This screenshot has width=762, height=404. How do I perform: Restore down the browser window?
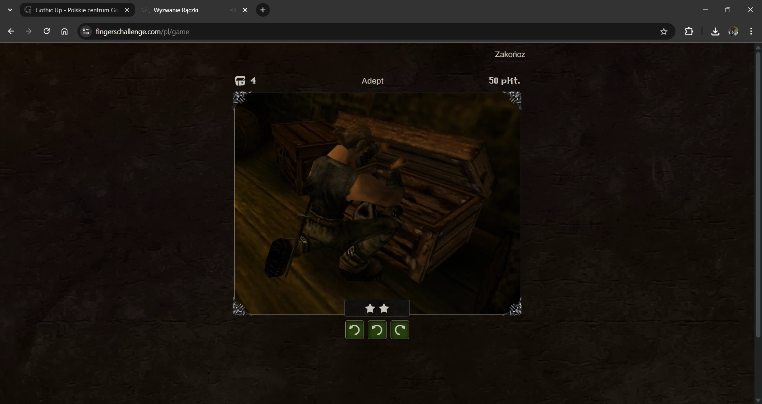click(727, 10)
